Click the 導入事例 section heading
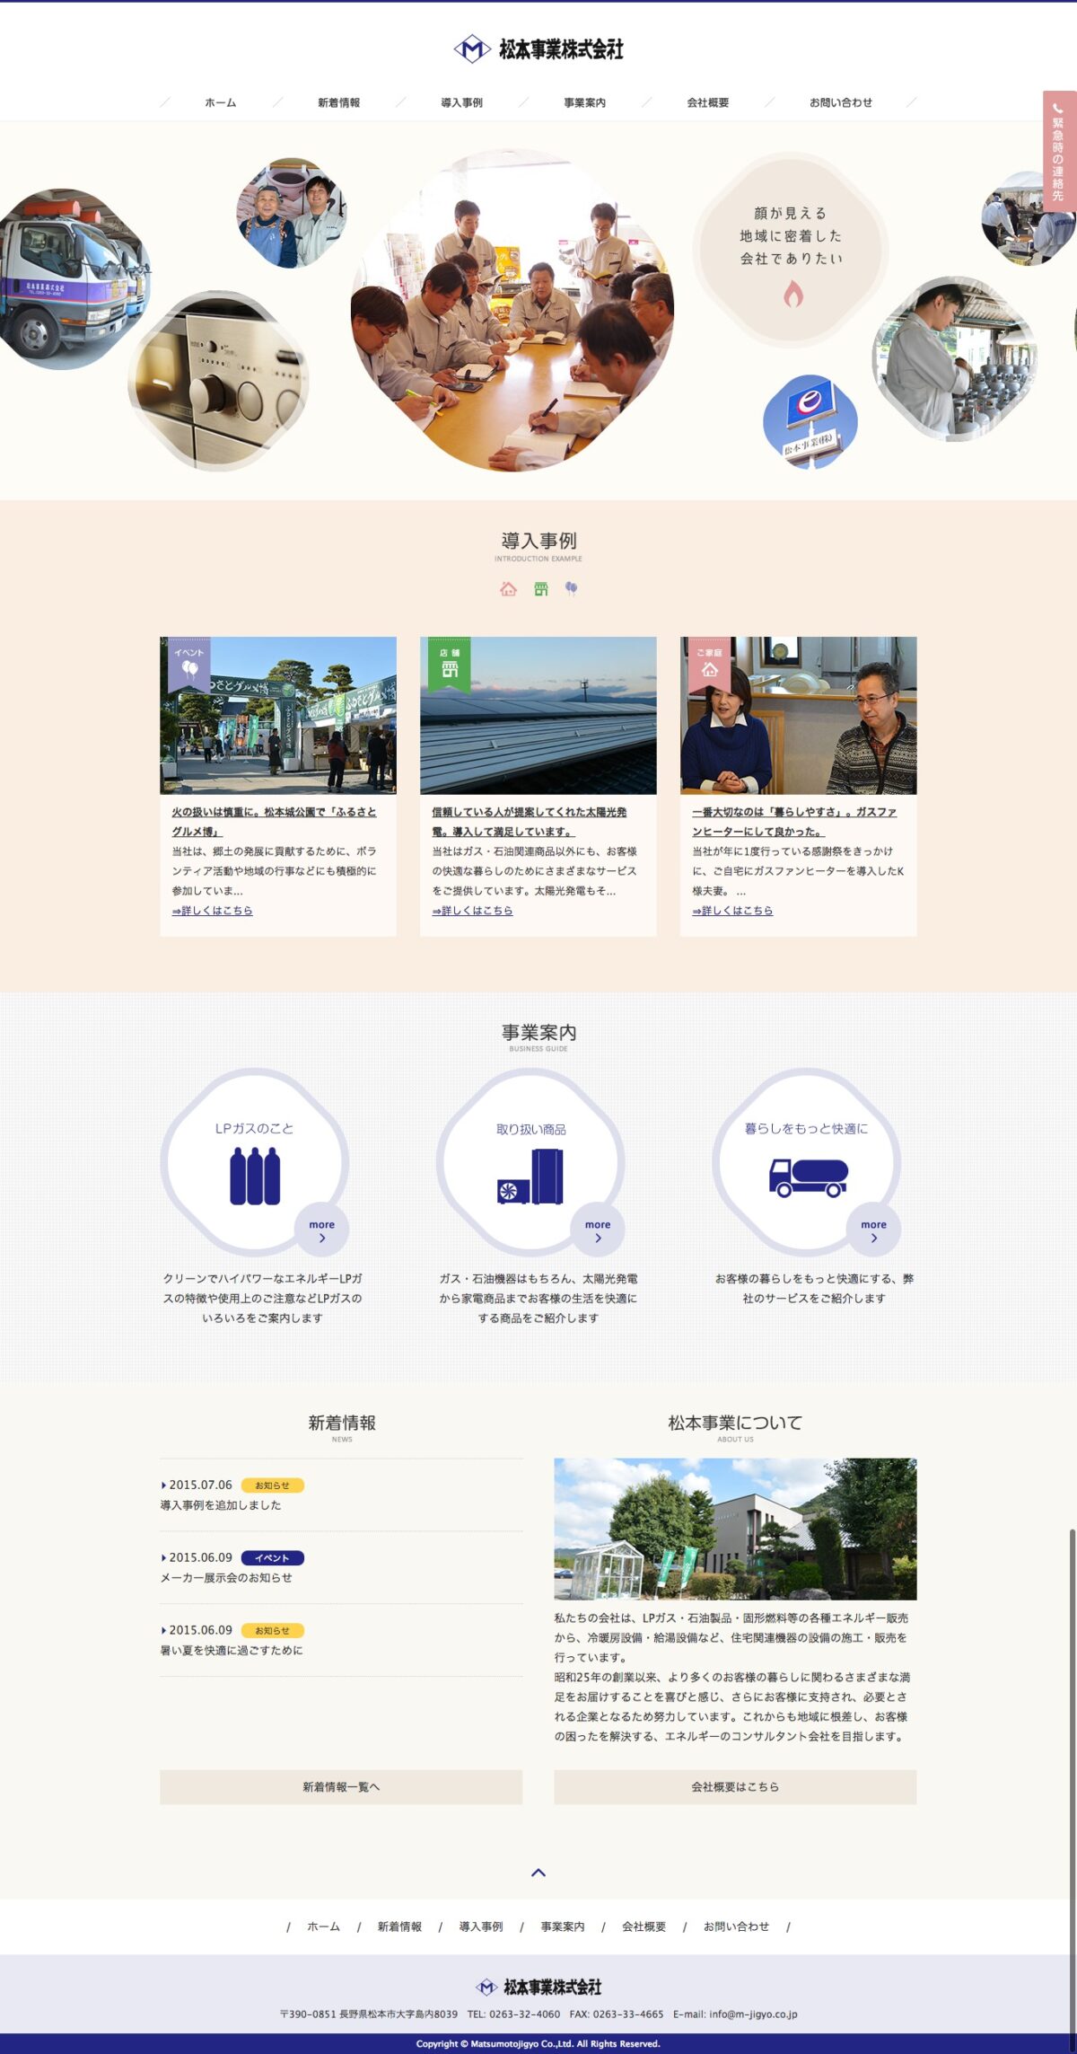Screen dimensions: 1077x2054 point(538,541)
